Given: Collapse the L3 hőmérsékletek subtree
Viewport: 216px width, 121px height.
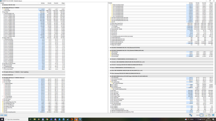Looking at the screenshot, I should click(x=3, y=96).
